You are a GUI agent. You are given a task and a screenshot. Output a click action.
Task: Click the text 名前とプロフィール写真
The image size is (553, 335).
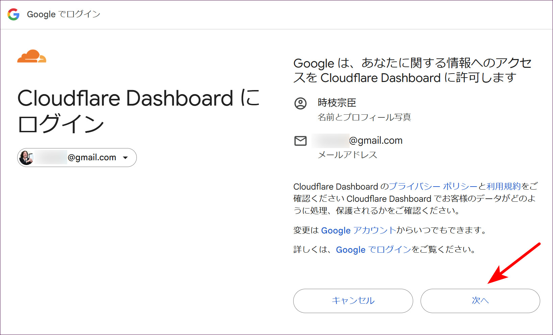click(x=364, y=117)
